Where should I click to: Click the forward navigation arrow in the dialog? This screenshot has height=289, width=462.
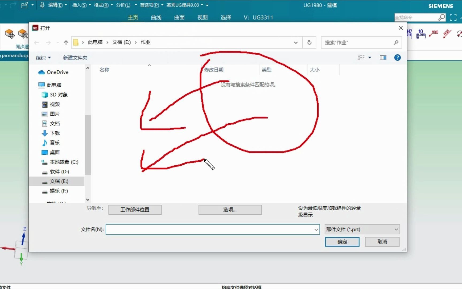click(x=48, y=43)
